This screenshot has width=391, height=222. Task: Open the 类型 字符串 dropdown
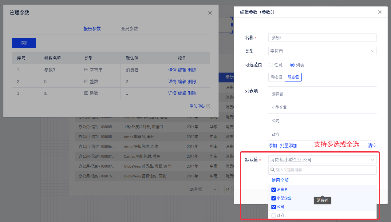click(322, 51)
